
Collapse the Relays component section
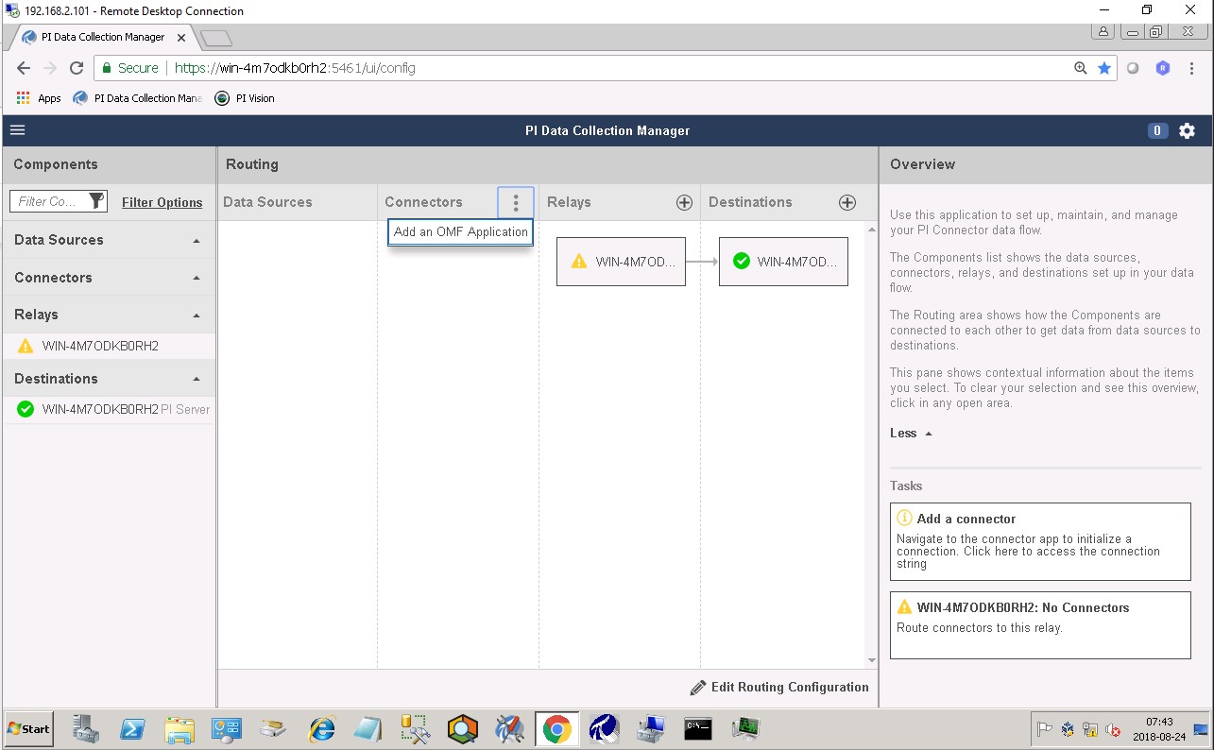point(197,315)
